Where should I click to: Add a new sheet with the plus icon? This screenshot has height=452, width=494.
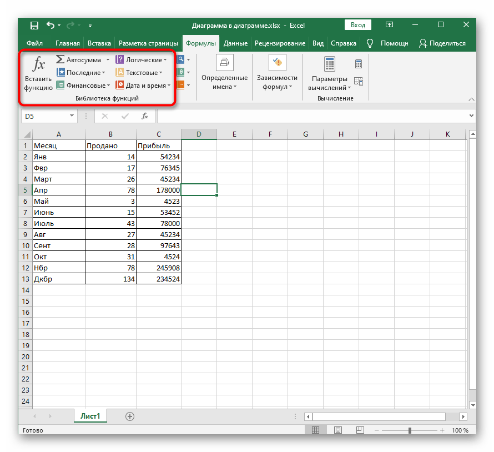pos(130,416)
